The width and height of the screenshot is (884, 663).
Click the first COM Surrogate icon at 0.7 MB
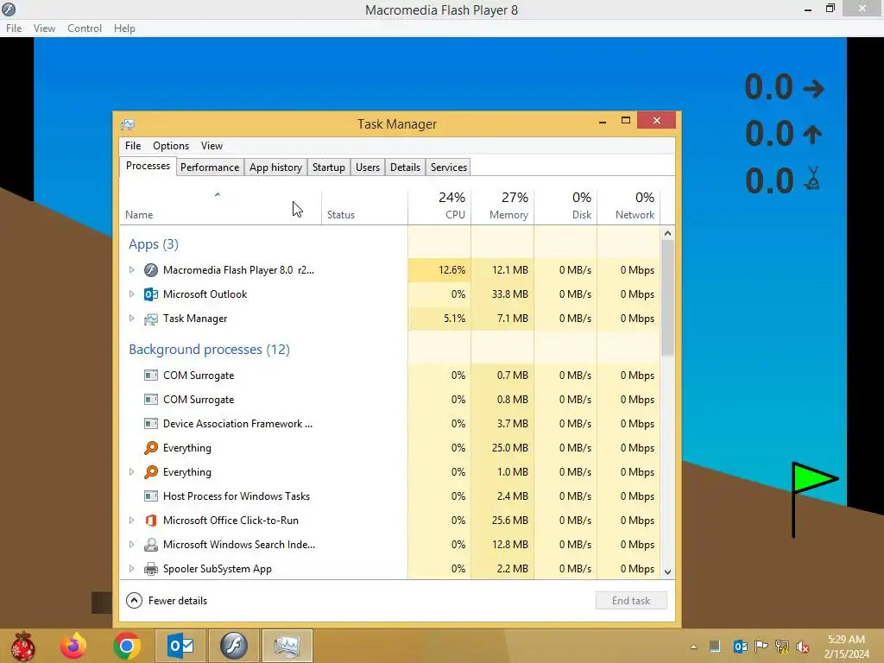coord(150,376)
